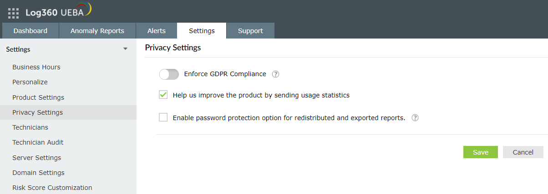Switch to the Dashboard tab
Screen dimensions: 548x194
pyautogui.click(x=30, y=31)
